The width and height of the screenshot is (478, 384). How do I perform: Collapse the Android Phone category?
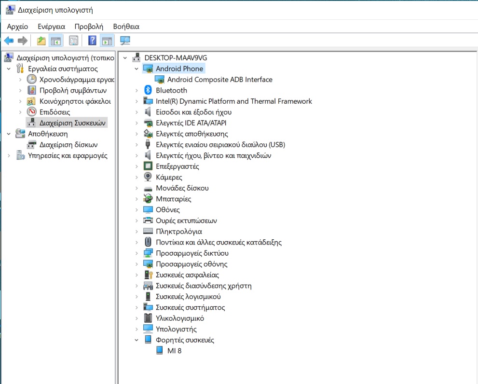tap(137, 69)
